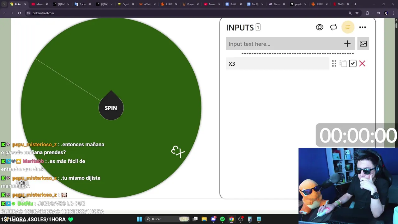Open Notepad from the taskbar
The width and height of the screenshot is (398, 224).
click(x=259, y=219)
